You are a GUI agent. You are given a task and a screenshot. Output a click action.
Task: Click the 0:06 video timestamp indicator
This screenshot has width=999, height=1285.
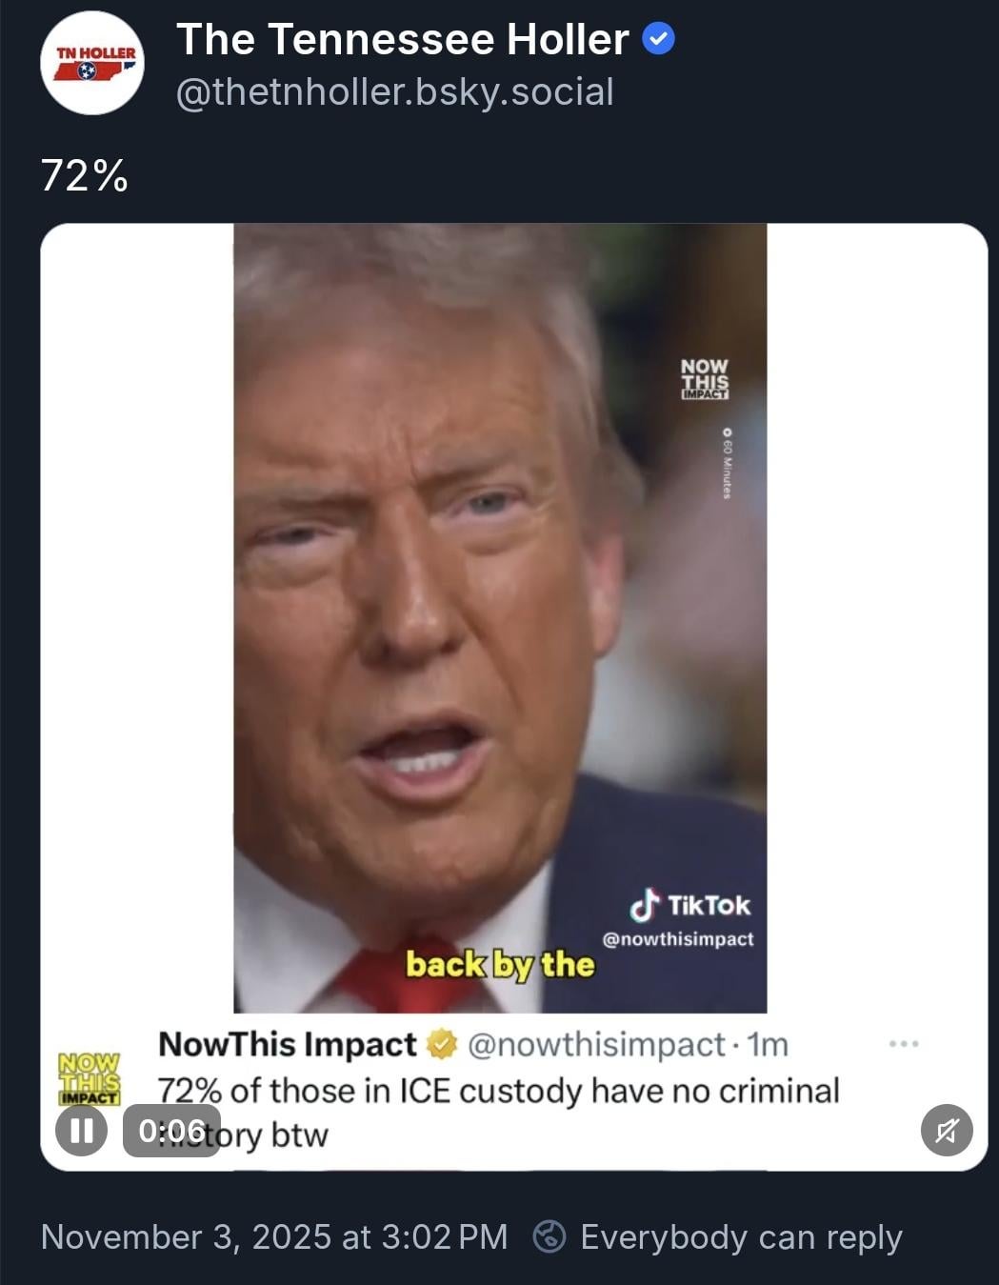(171, 1131)
